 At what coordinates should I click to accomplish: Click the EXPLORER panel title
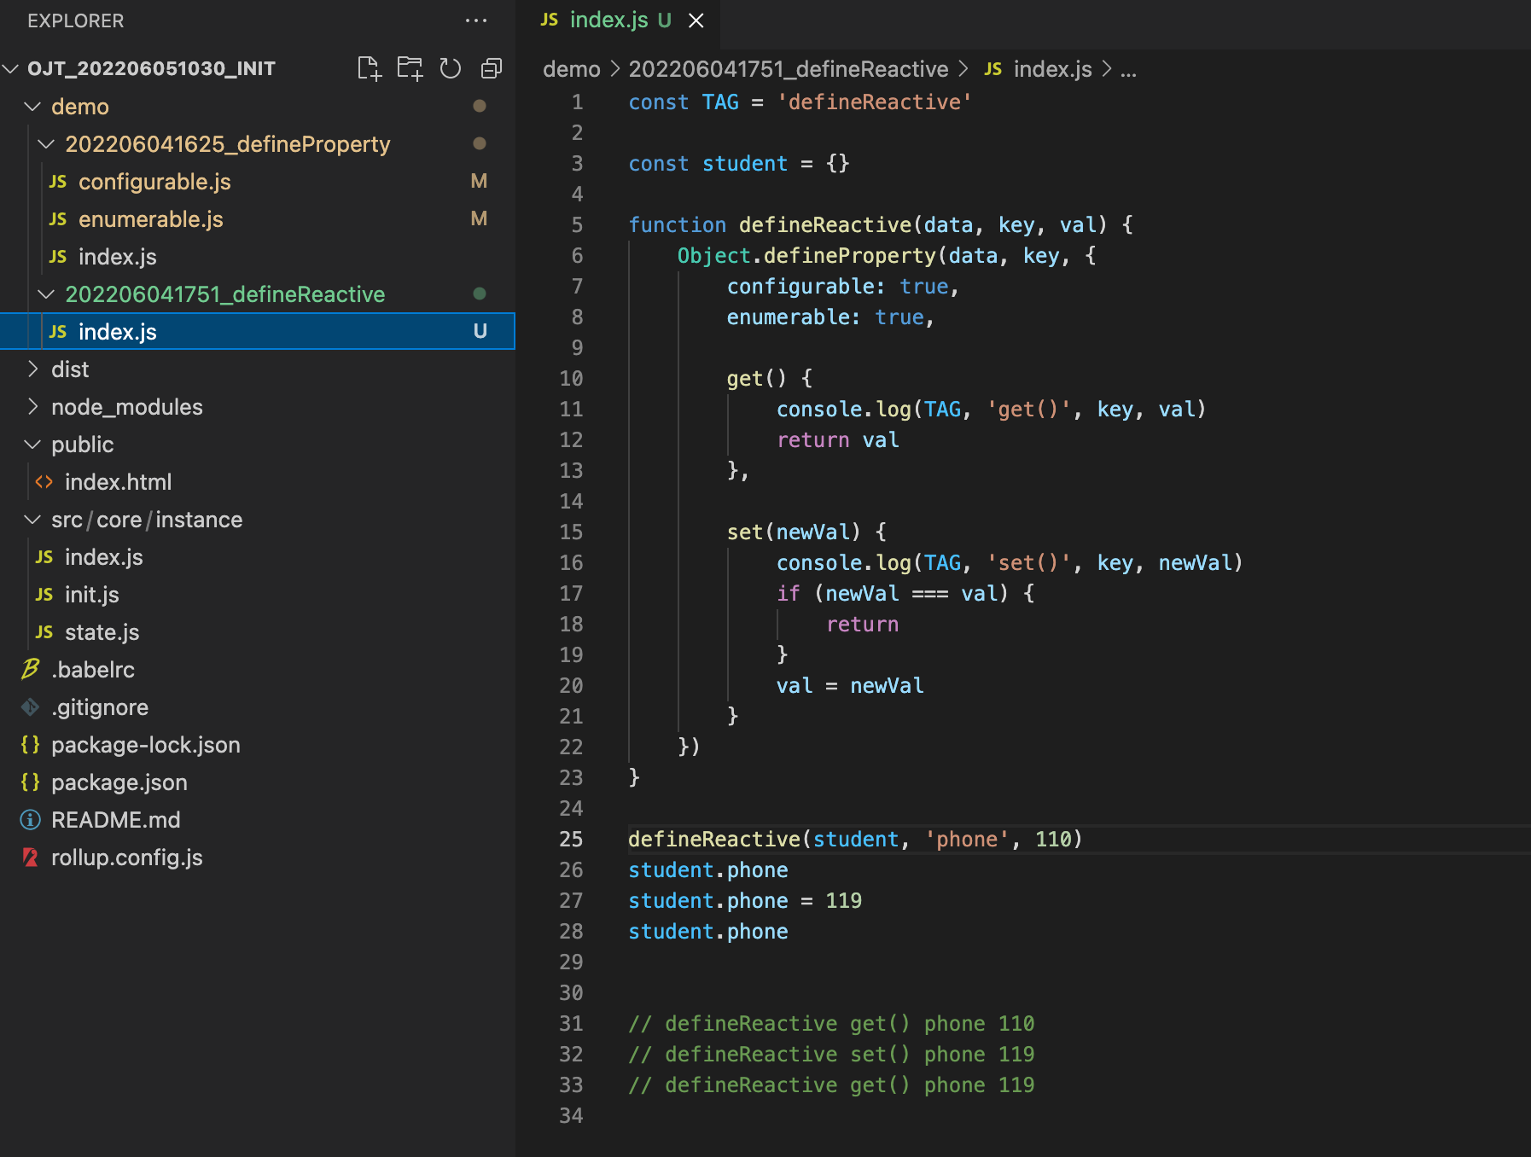75,20
